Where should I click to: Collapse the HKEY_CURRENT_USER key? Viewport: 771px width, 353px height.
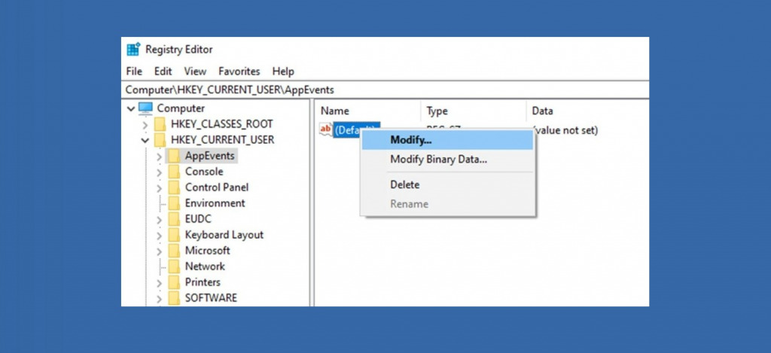coord(145,140)
